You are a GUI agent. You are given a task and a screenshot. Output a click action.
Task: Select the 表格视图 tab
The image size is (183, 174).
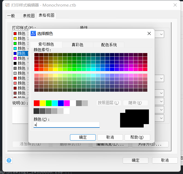[x=46, y=15]
